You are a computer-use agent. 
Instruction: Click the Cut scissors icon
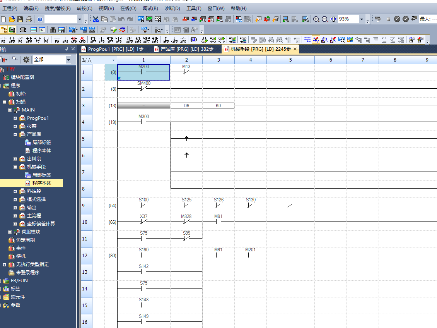point(96,19)
